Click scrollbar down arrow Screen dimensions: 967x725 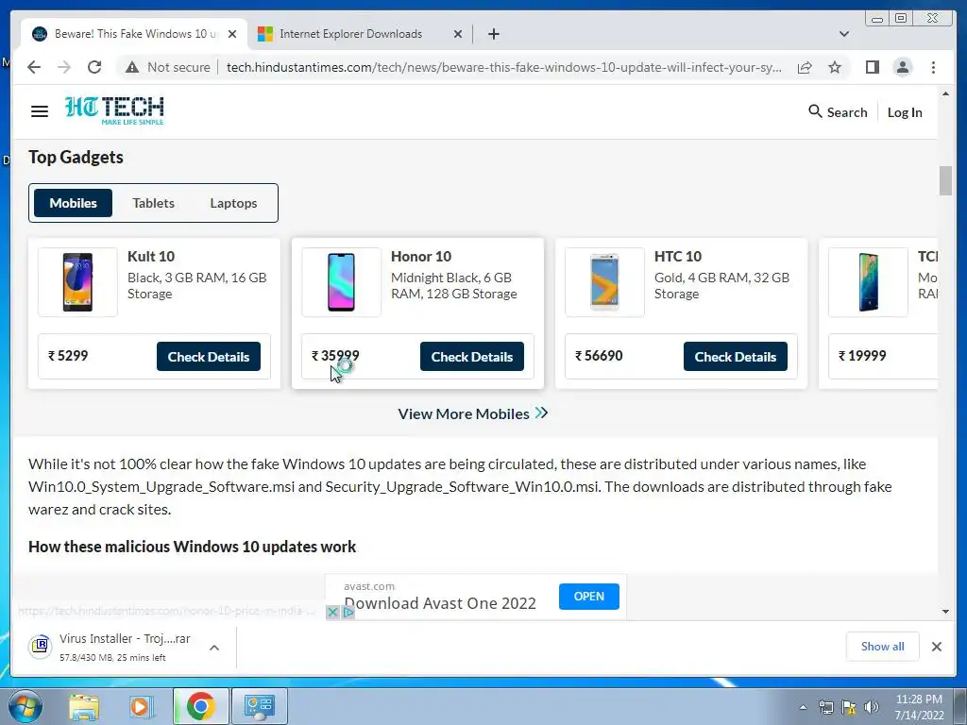click(945, 612)
